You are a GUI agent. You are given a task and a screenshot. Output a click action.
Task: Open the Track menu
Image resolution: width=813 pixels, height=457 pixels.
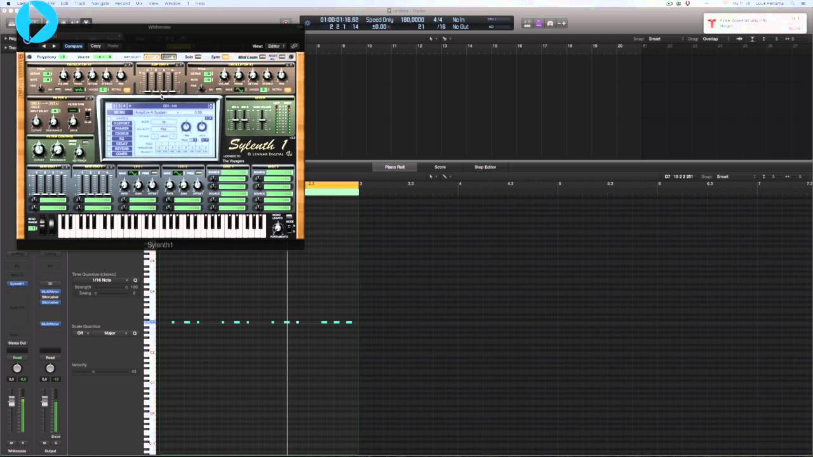[80, 3]
